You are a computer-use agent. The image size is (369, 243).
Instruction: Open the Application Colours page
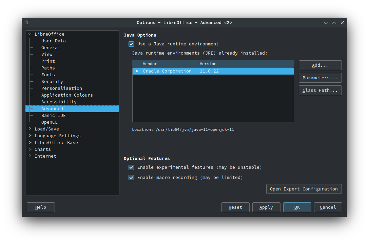click(x=67, y=95)
